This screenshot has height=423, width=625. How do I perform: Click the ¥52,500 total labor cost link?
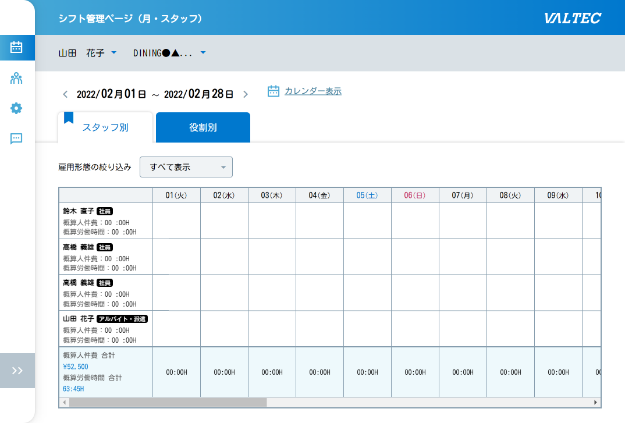click(77, 367)
